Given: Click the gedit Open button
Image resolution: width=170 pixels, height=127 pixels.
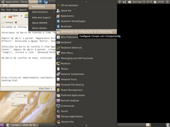Looking at the screenshot, I should (13, 16).
